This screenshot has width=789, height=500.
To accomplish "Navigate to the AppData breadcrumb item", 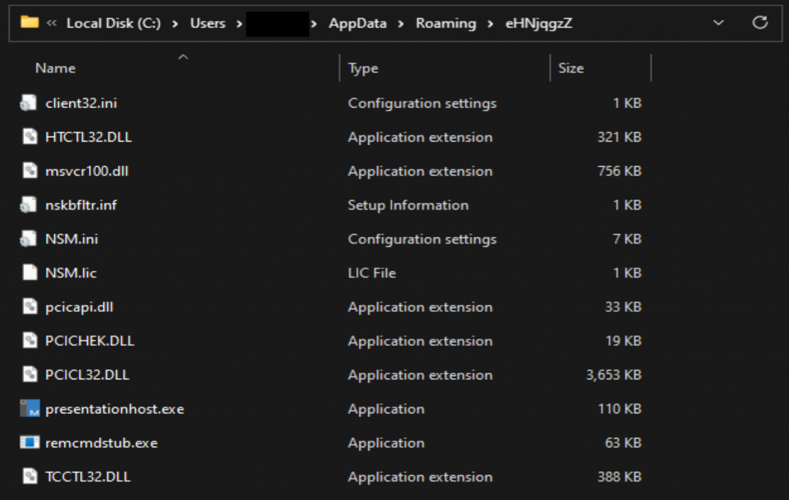I will [358, 23].
